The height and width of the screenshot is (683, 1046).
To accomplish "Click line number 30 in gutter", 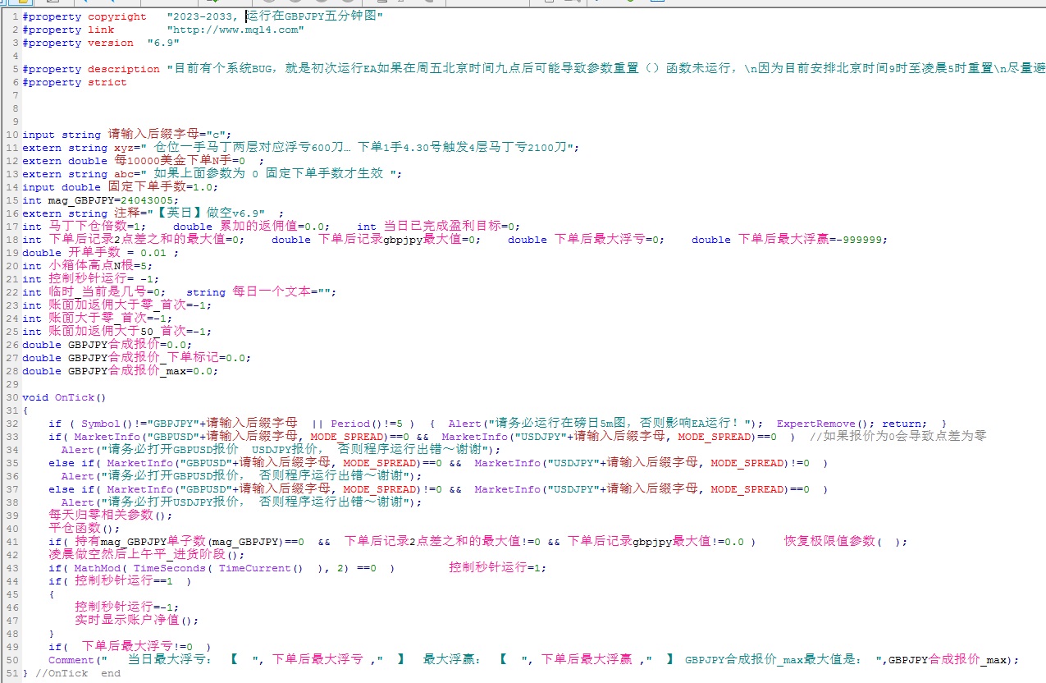I will pos(11,397).
